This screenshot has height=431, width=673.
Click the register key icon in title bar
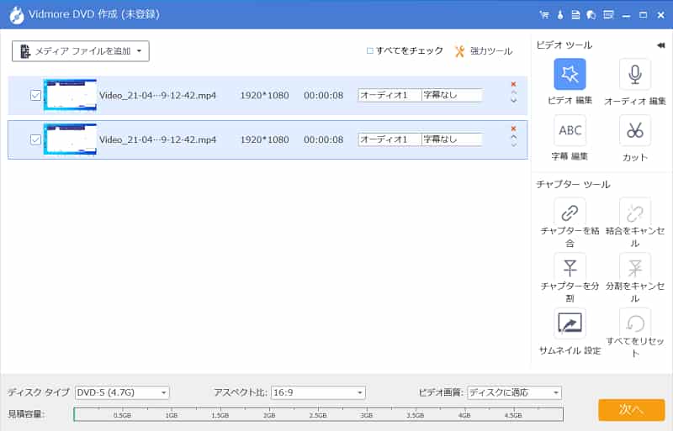coord(559,15)
